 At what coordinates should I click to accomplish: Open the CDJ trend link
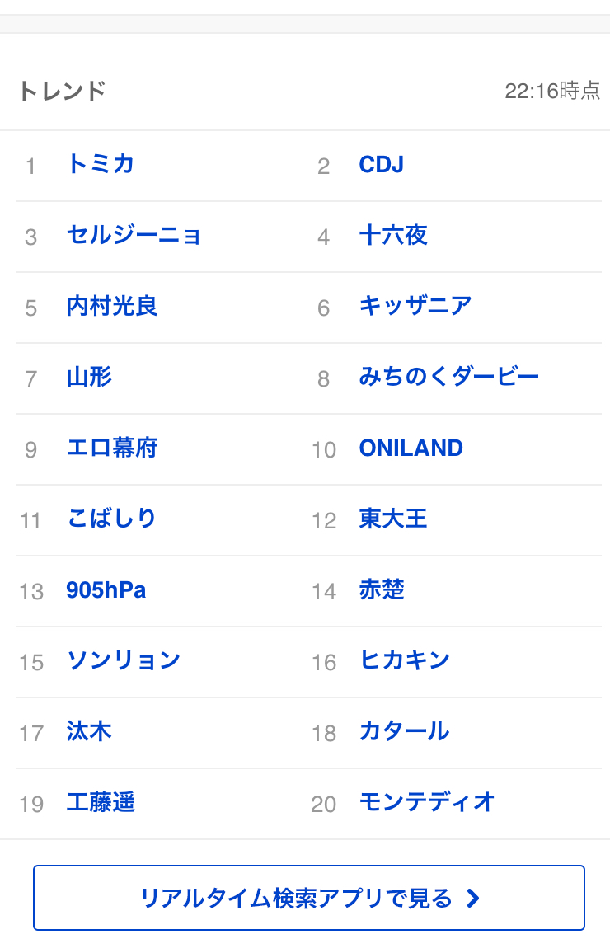click(x=382, y=164)
